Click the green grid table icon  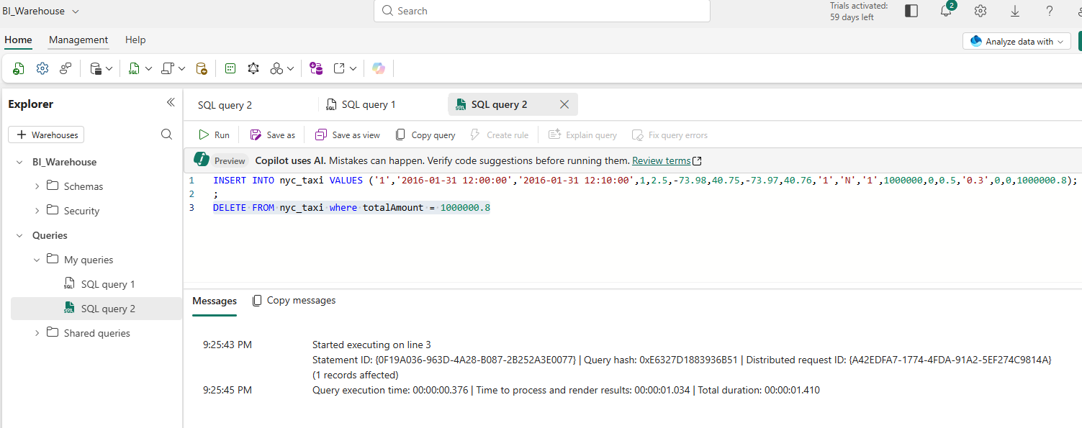click(230, 68)
